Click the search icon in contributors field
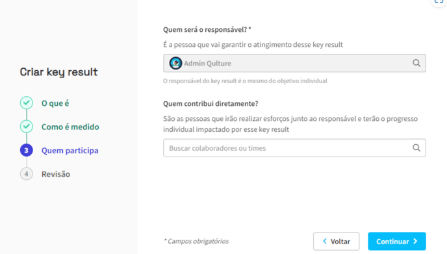The height and width of the screenshot is (254, 447). (416, 147)
